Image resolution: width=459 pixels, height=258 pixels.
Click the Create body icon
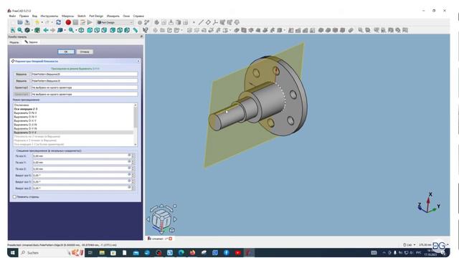point(156,22)
